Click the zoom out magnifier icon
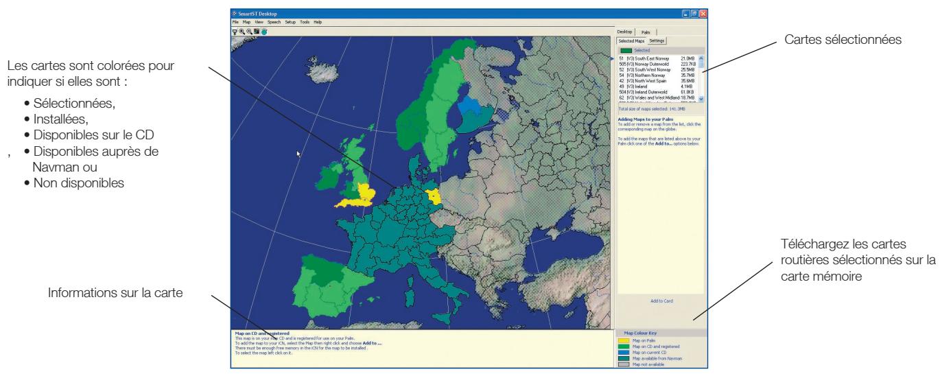This screenshot has height=374, width=942. click(x=249, y=32)
